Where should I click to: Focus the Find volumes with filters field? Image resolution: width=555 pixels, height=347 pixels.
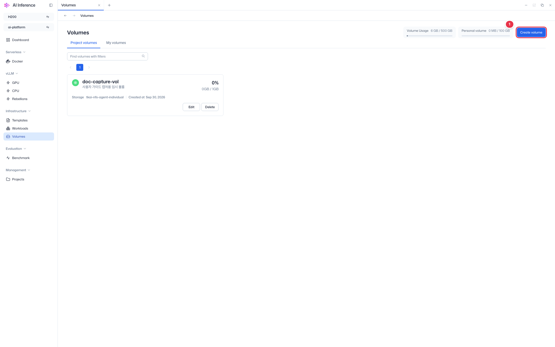(x=108, y=56)
